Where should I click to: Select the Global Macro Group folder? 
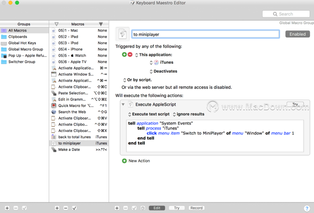(x=4, y=49)
